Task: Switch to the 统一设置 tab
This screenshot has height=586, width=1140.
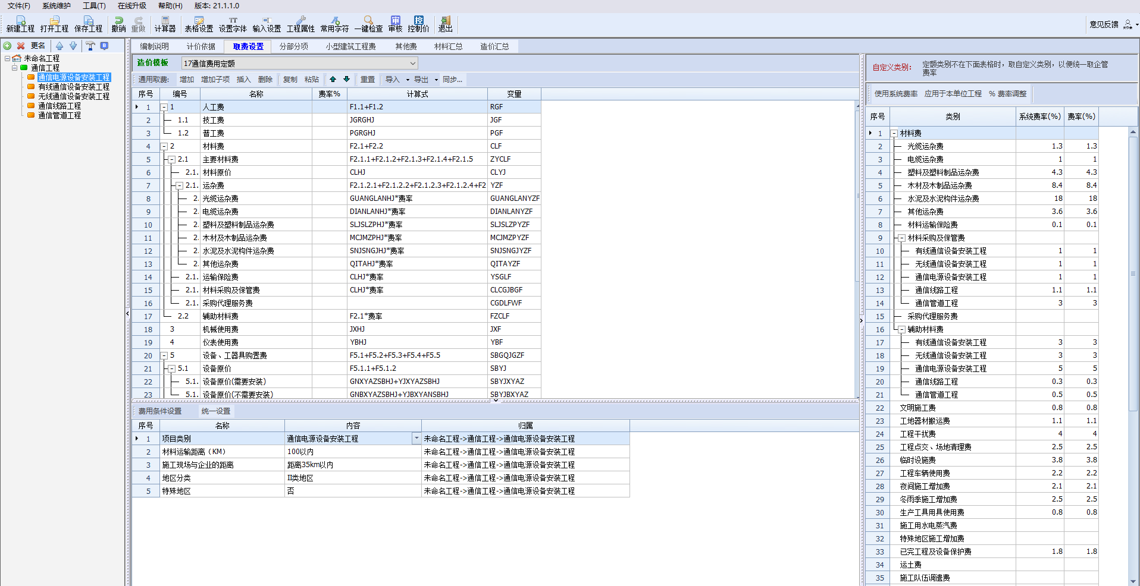Action: click(215, 411)
